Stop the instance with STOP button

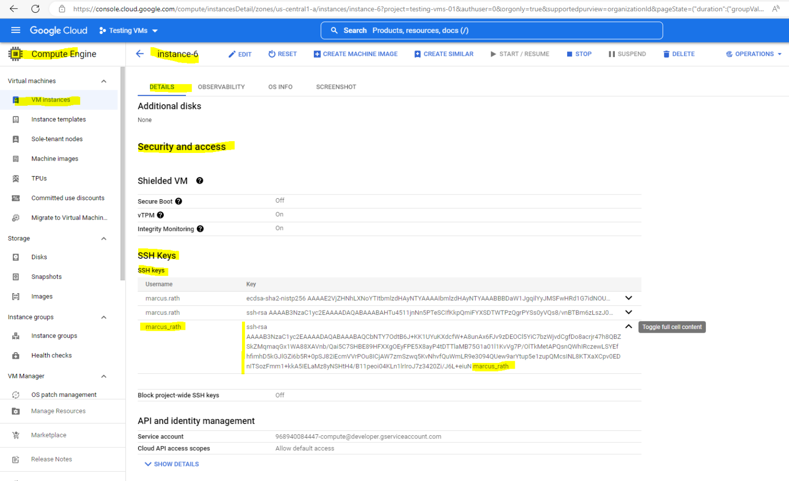tap(579, 53)
